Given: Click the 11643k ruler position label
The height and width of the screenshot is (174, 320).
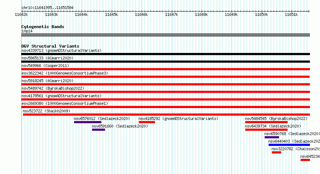Looking at the screenshot, I should click(x=51, y=14).
